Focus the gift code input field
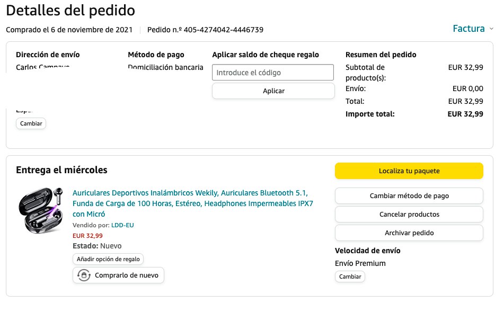Image resolution: width=504 pixels, height=312 pixels. click(273, 73)
